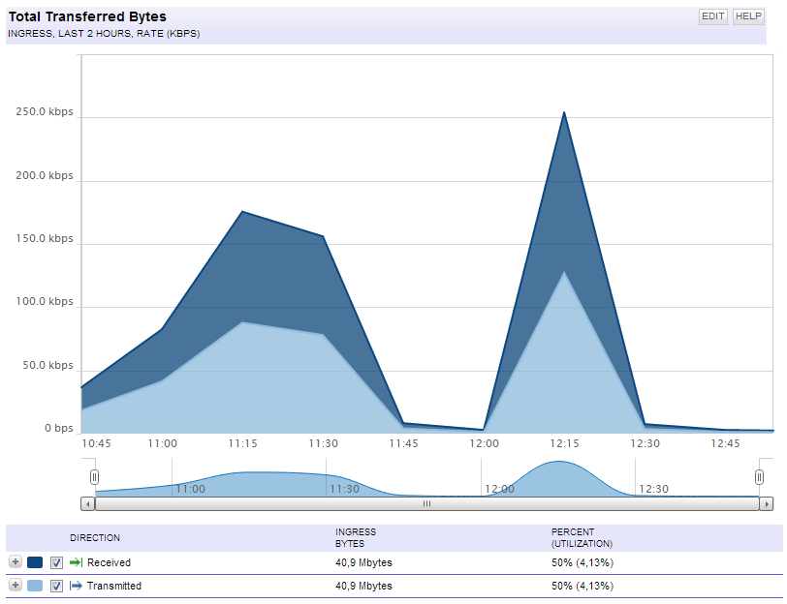Click Transmitted 50% (4,13%) value
The height and width of the screenshot is (604, 787).
click(x=582, y=586)
